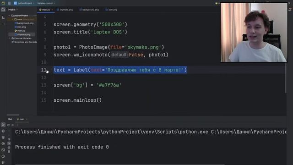The width and height of the screenshot is (293, 165).
Task: Click the highlighted 'text = Label(' line
Action: click(x=120, y=70)
